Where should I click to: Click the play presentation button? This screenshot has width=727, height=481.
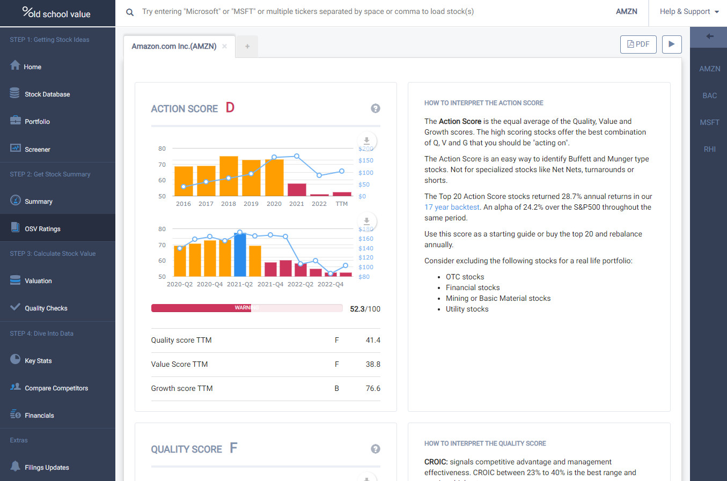tap(672, 45)
